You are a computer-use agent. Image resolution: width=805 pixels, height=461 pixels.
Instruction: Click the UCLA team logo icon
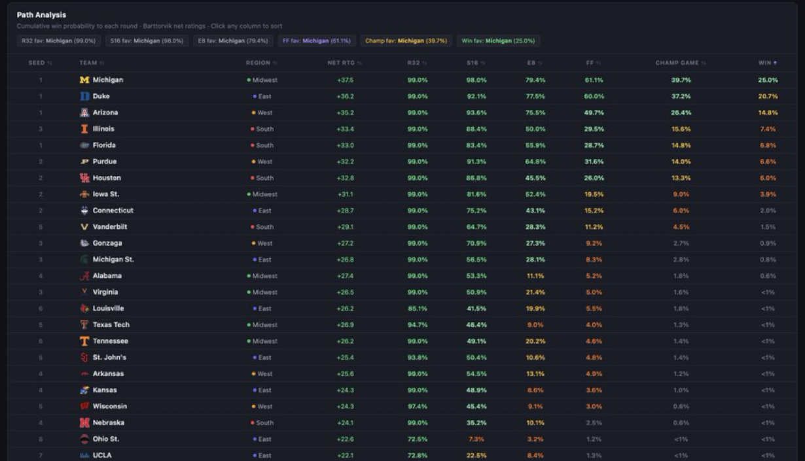point(84,456)
